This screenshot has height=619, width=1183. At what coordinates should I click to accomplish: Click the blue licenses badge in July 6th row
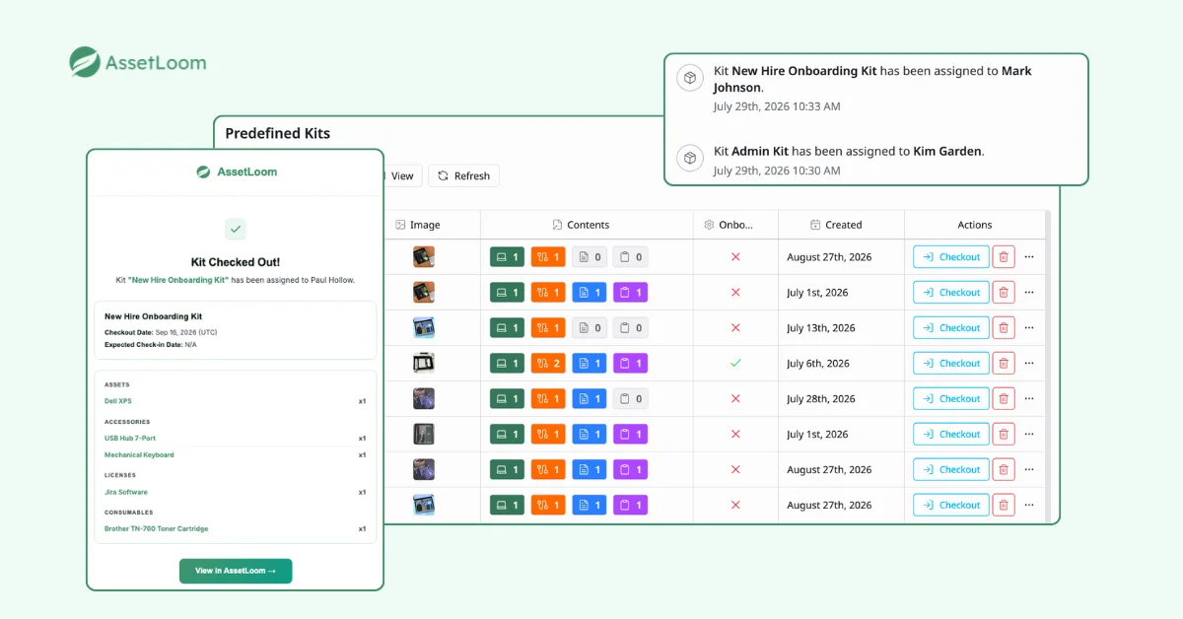(x=589, y=363)
